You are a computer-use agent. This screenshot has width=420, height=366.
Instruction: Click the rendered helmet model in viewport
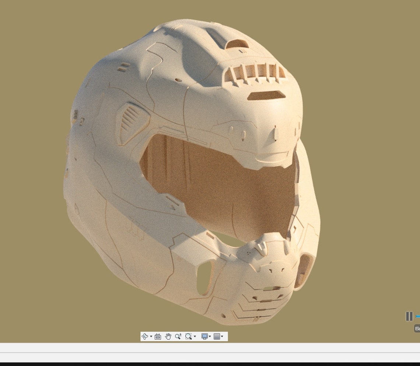tap(192, 172)
